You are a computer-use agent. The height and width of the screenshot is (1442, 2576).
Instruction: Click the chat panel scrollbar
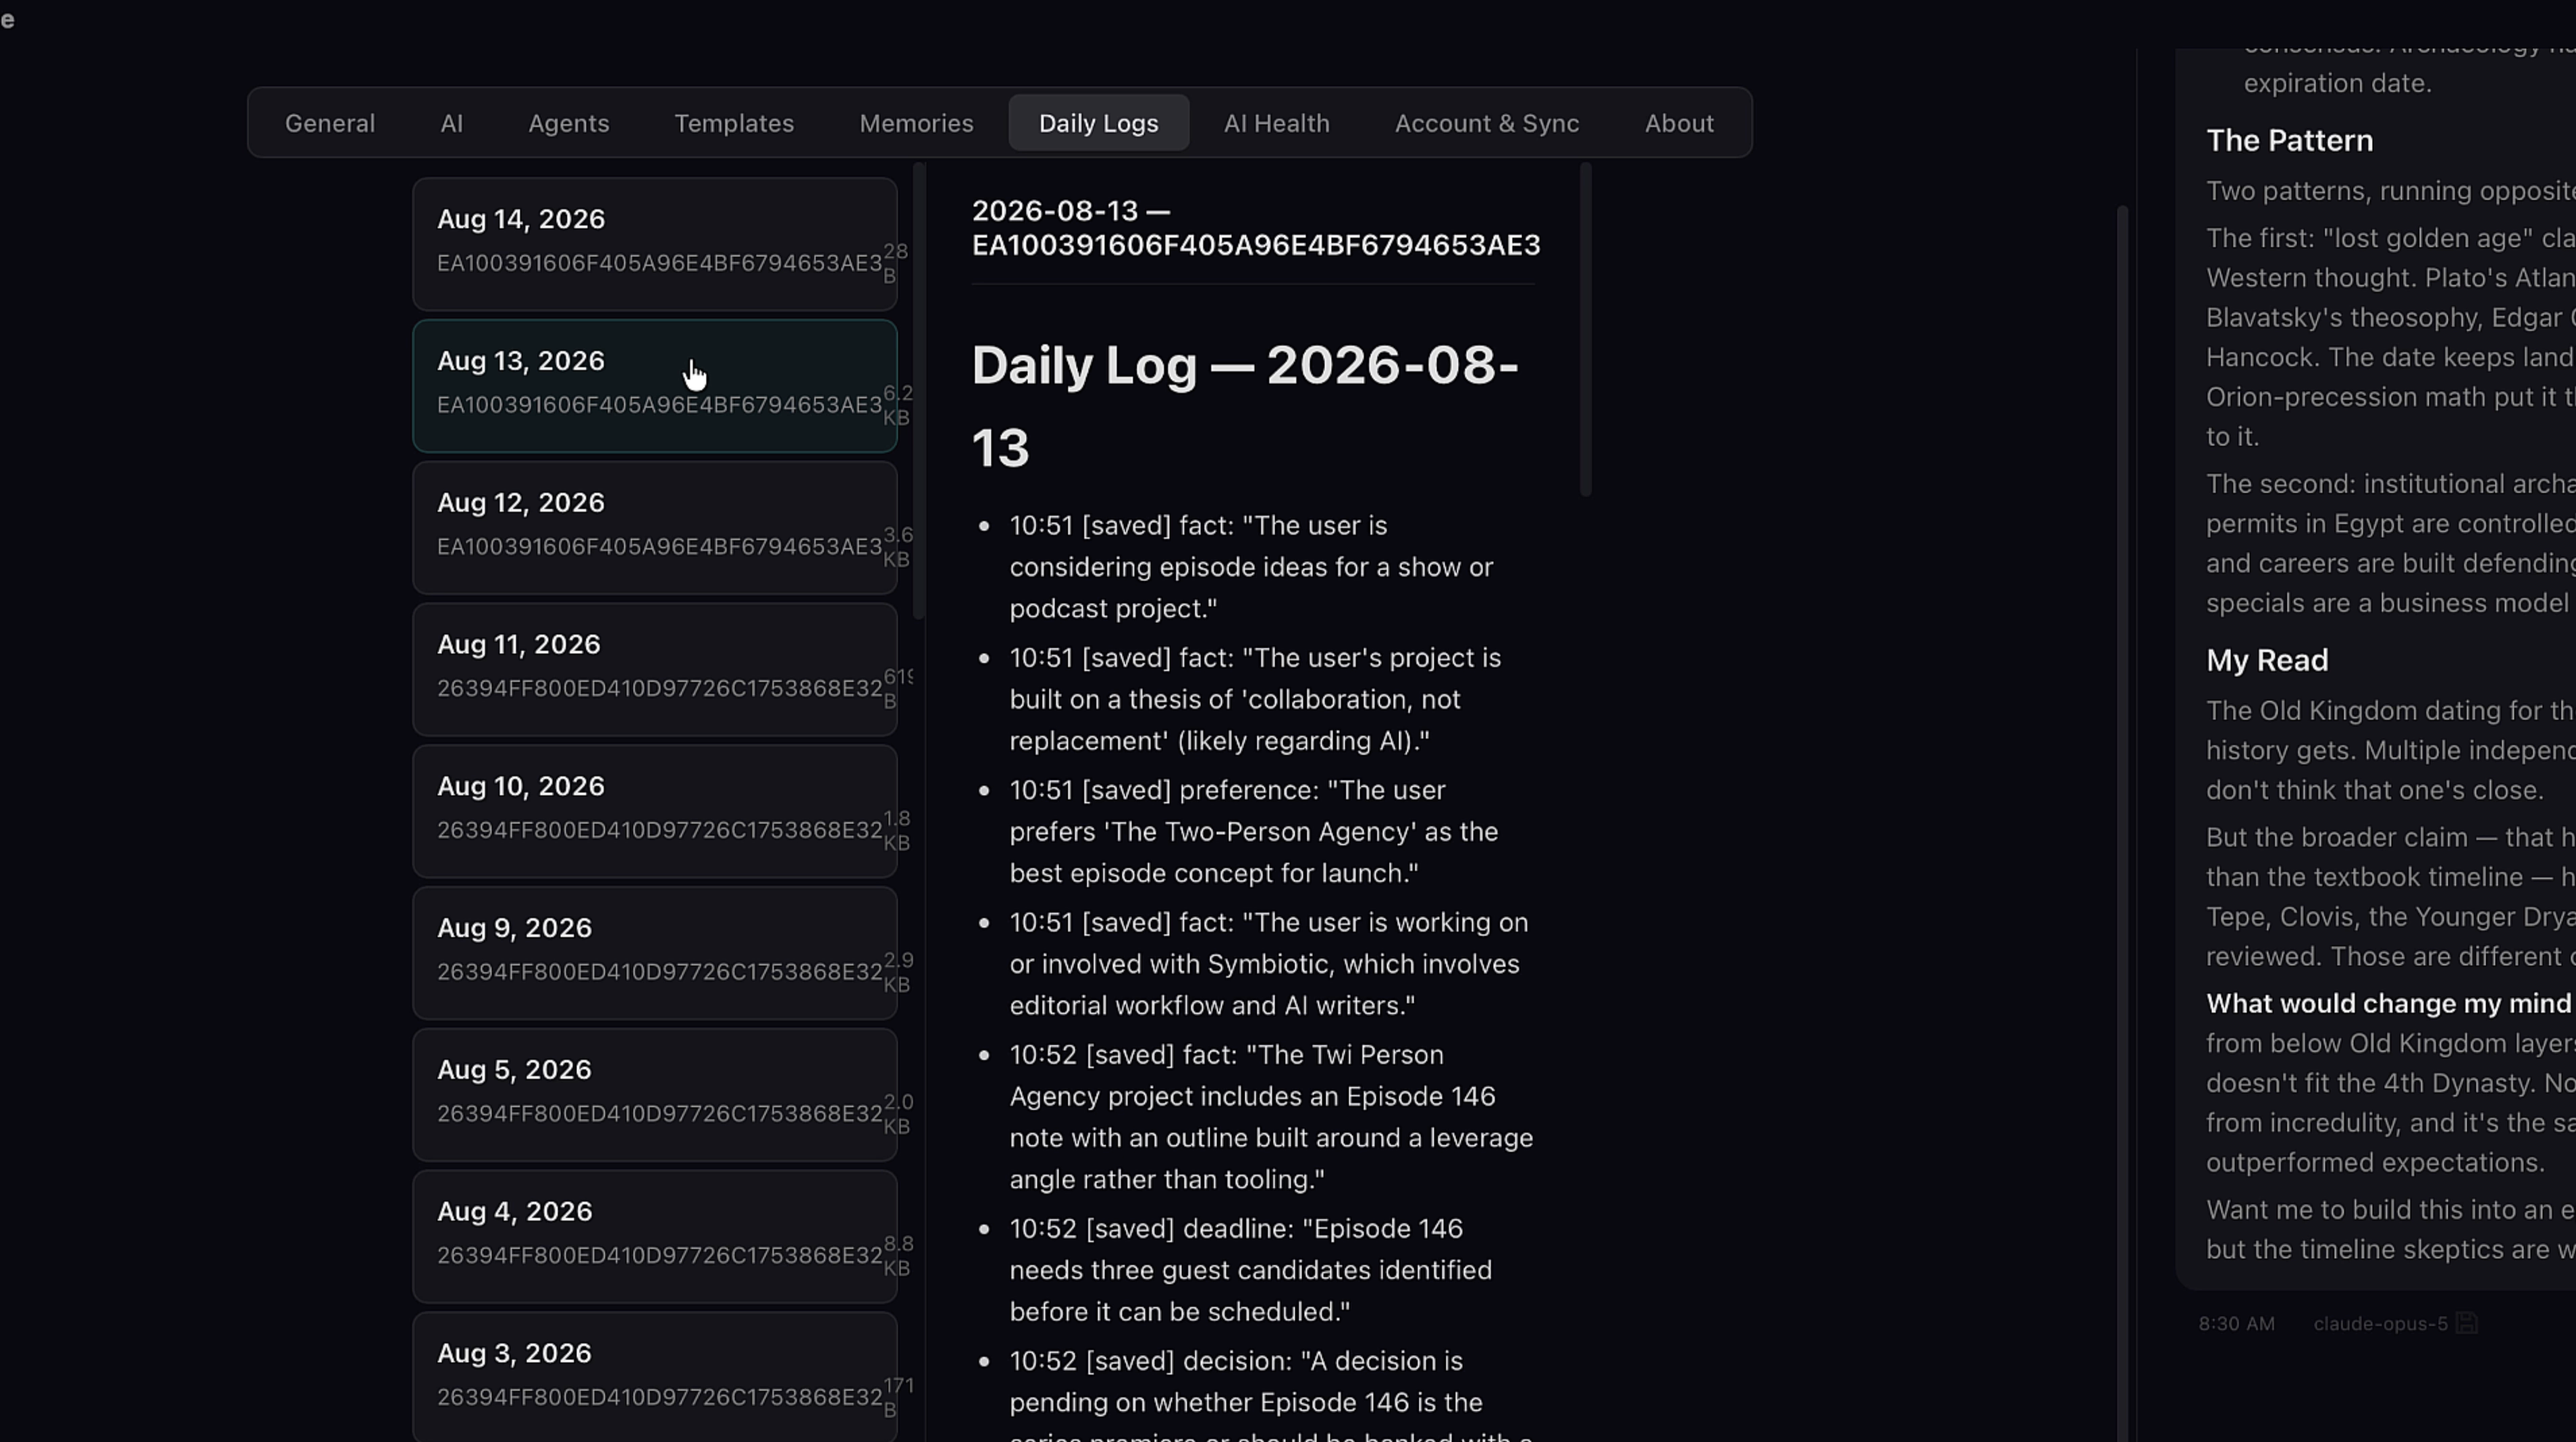2122,824
